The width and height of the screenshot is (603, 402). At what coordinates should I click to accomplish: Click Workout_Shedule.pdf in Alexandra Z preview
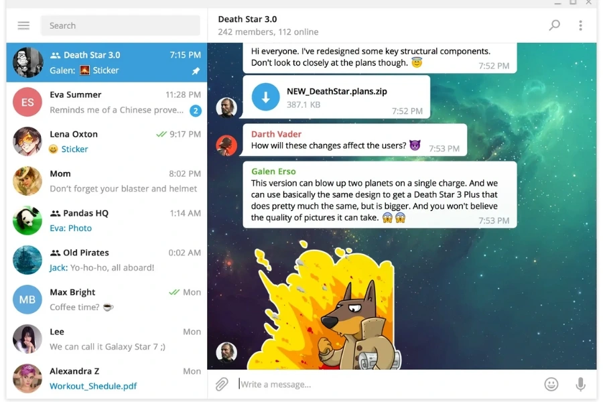(x=93, y=386)
